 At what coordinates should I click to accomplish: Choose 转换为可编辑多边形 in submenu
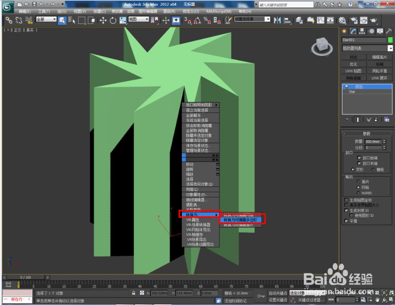(x=241, y=220)
